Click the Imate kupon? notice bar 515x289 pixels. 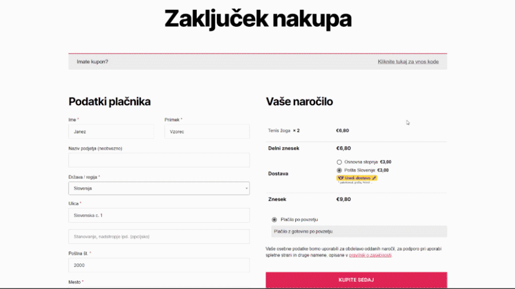(257, 62)
